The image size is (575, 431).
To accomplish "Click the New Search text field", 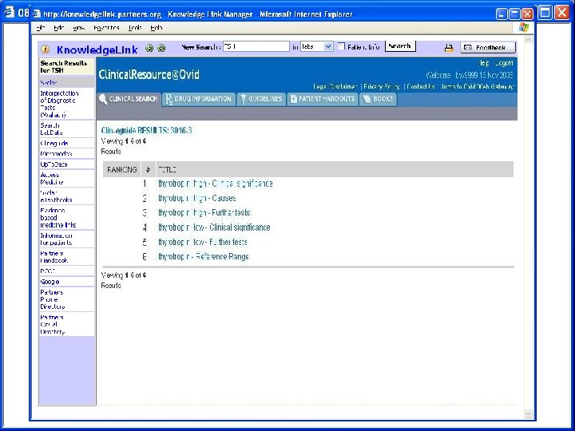I will tap(256, 46).
